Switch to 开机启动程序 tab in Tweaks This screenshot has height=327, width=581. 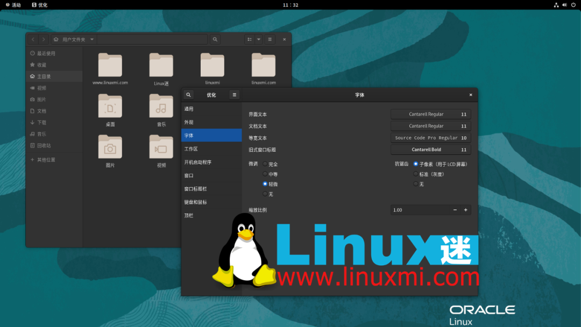[211, 162]
